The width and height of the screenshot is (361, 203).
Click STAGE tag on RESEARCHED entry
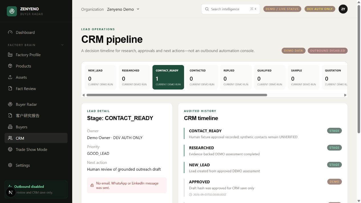point(334,148)
